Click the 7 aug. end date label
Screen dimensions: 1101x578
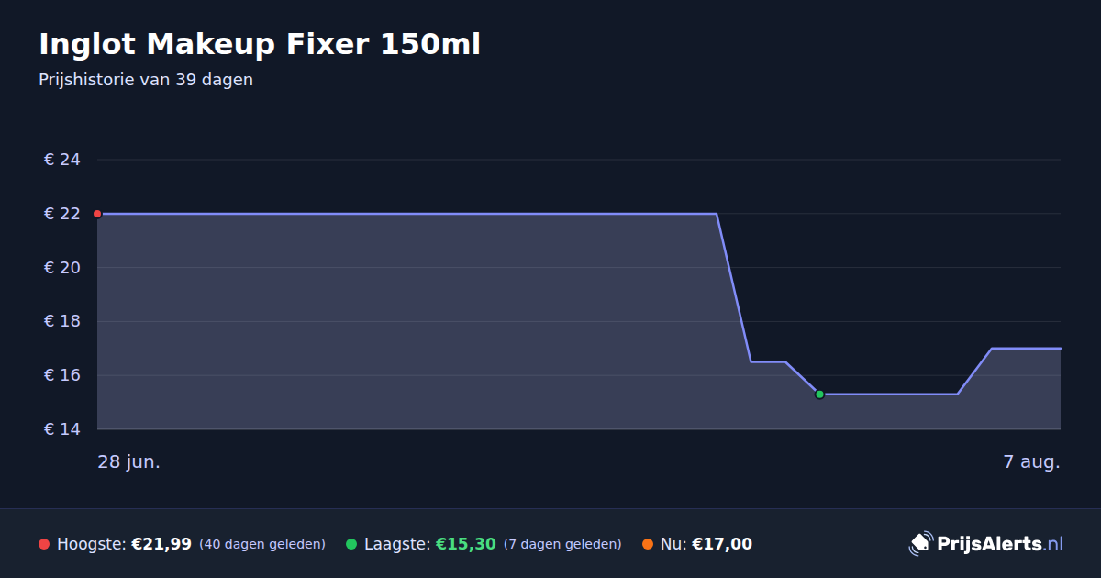coord(1032,461)
